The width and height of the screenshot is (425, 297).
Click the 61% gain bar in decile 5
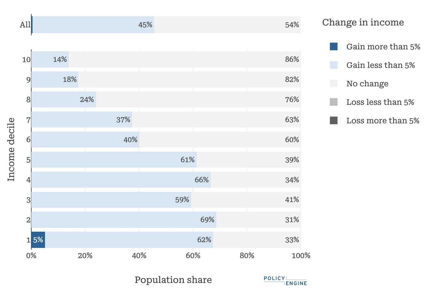click(114, 160)
